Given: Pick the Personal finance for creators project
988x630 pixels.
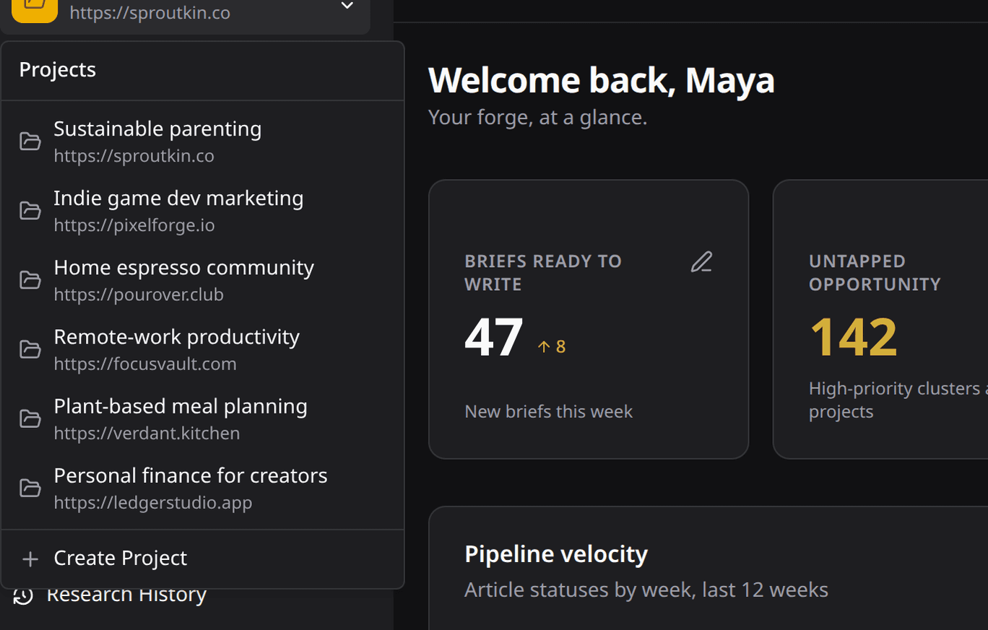Looking at the screenshot, I should click(202, 488).
